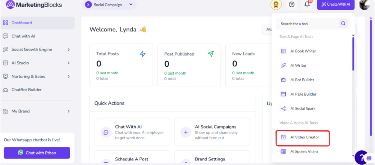The image size is (375, 165).
Task: Click the AI Book Writer document icon
Action: (x=283, y=51)
